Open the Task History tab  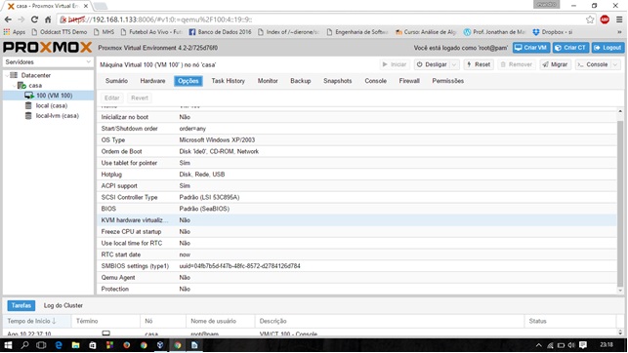(228, 81)
